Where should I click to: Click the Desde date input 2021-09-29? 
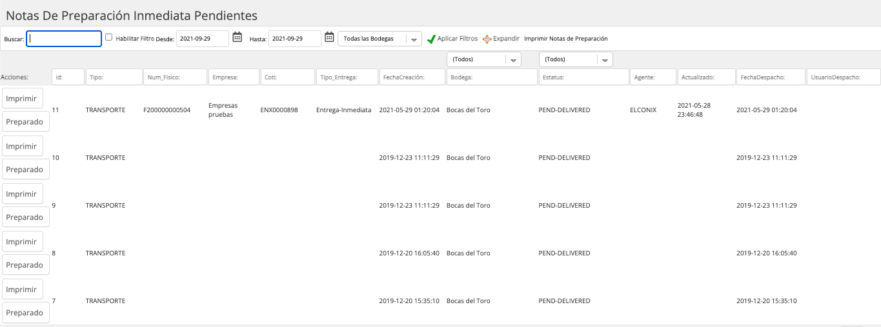[203, 39]
